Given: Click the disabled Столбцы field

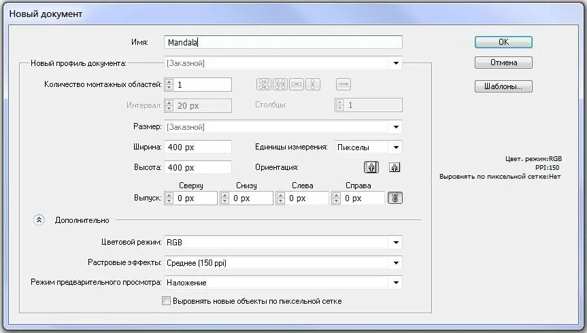Looking at the screenshot, I should [369, 105].
